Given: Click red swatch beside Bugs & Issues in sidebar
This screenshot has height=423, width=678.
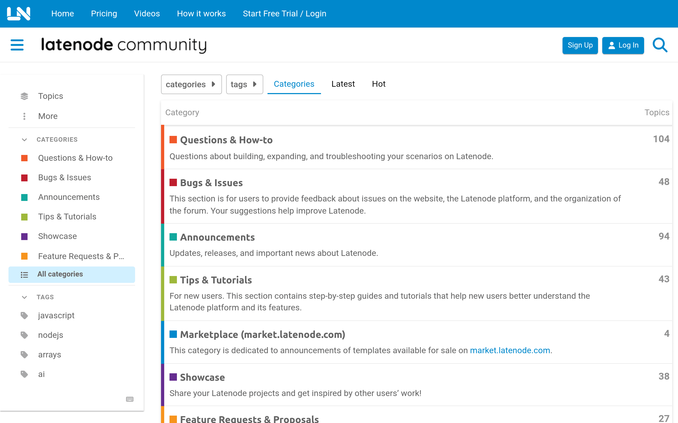Looking at the screenshot, I should pos(24,178).
